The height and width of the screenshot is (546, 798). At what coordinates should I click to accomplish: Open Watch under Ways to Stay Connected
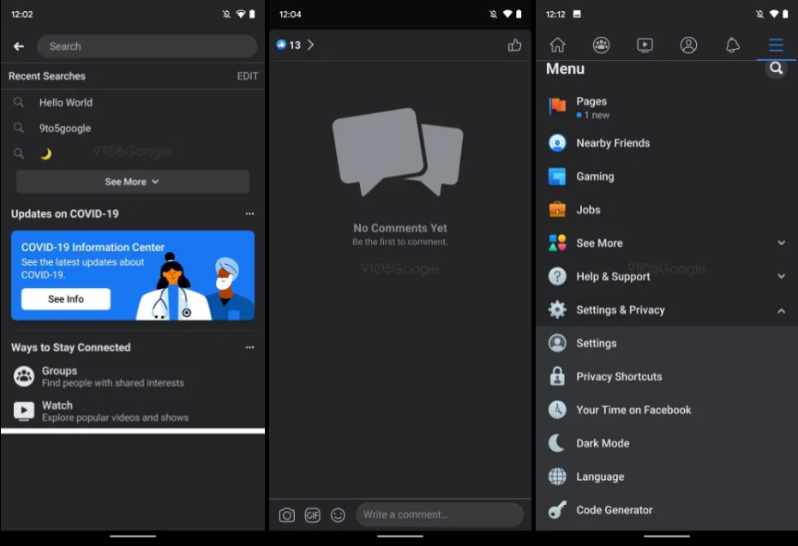point(132,411)
